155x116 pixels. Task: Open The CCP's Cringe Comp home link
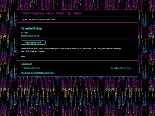coord(33,13)
